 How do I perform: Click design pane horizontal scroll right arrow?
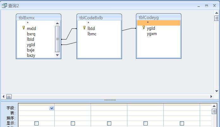click(211, 96)
